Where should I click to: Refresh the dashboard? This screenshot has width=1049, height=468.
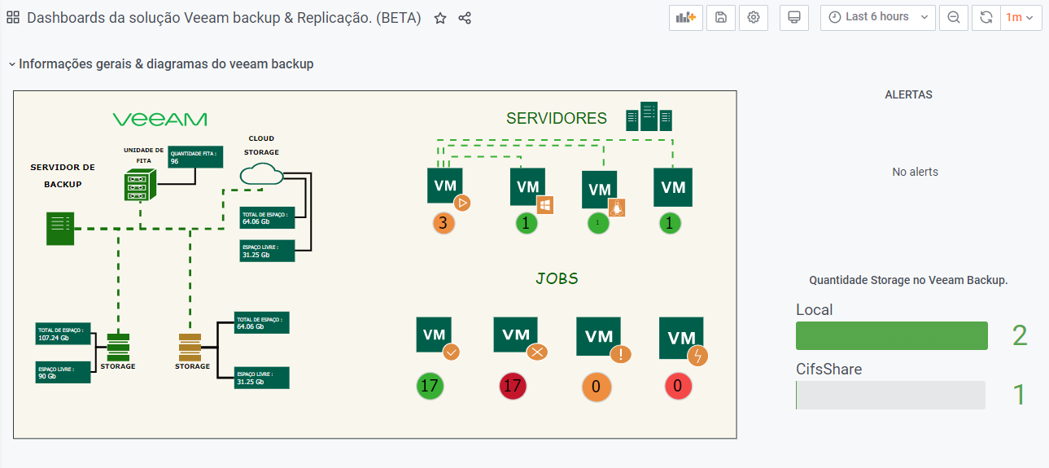pyautogui.click(x=986, y=17)
